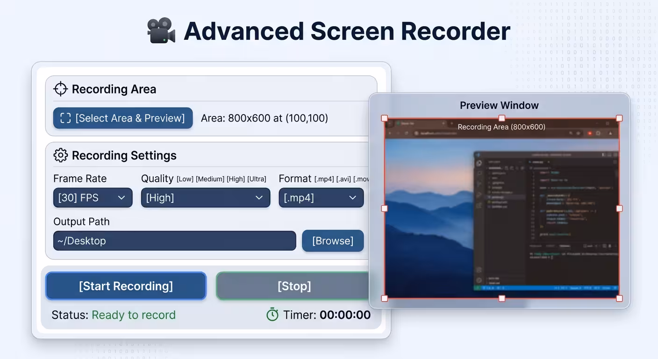Click the '[Low] [Medium] [High] [Ultra]' hint text
Image resolution: width=658 pixels, height=359 pixels.
(x=222, y=179)
